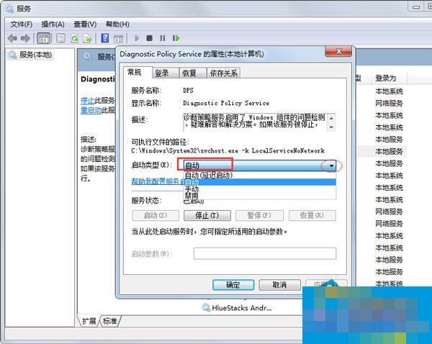The width and height of the screenshot is (432, 344).
Task: Switch to the 常规 tab
Action: point(138,73)
